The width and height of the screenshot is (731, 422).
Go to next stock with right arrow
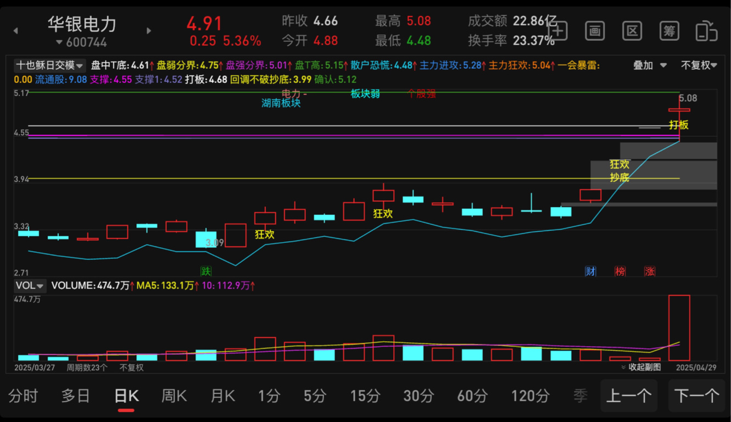pyautogui.click(x=149, y=31)
